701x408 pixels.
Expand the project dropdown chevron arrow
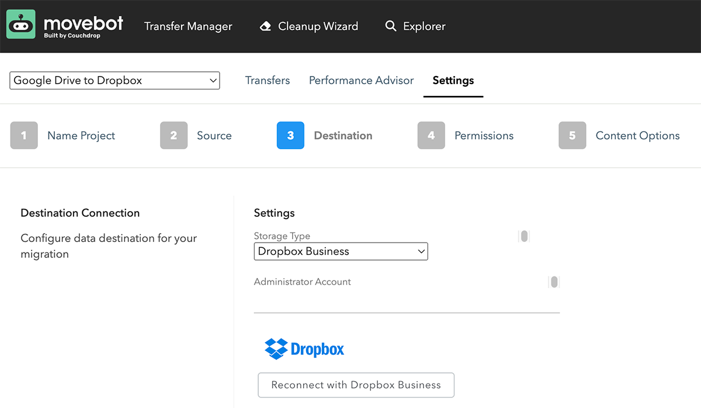[x=211, y=80]
